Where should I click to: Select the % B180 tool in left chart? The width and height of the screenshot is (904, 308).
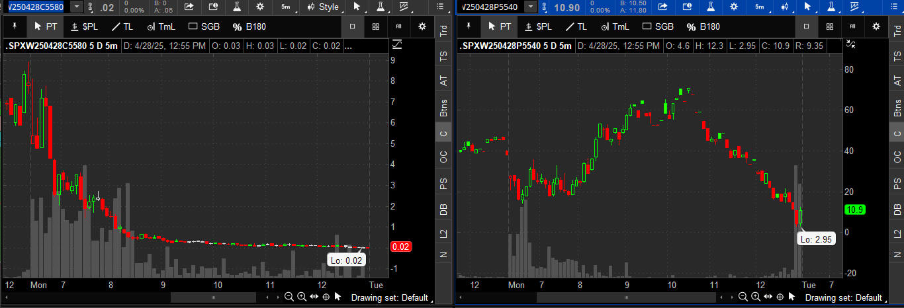coord(248,27)
